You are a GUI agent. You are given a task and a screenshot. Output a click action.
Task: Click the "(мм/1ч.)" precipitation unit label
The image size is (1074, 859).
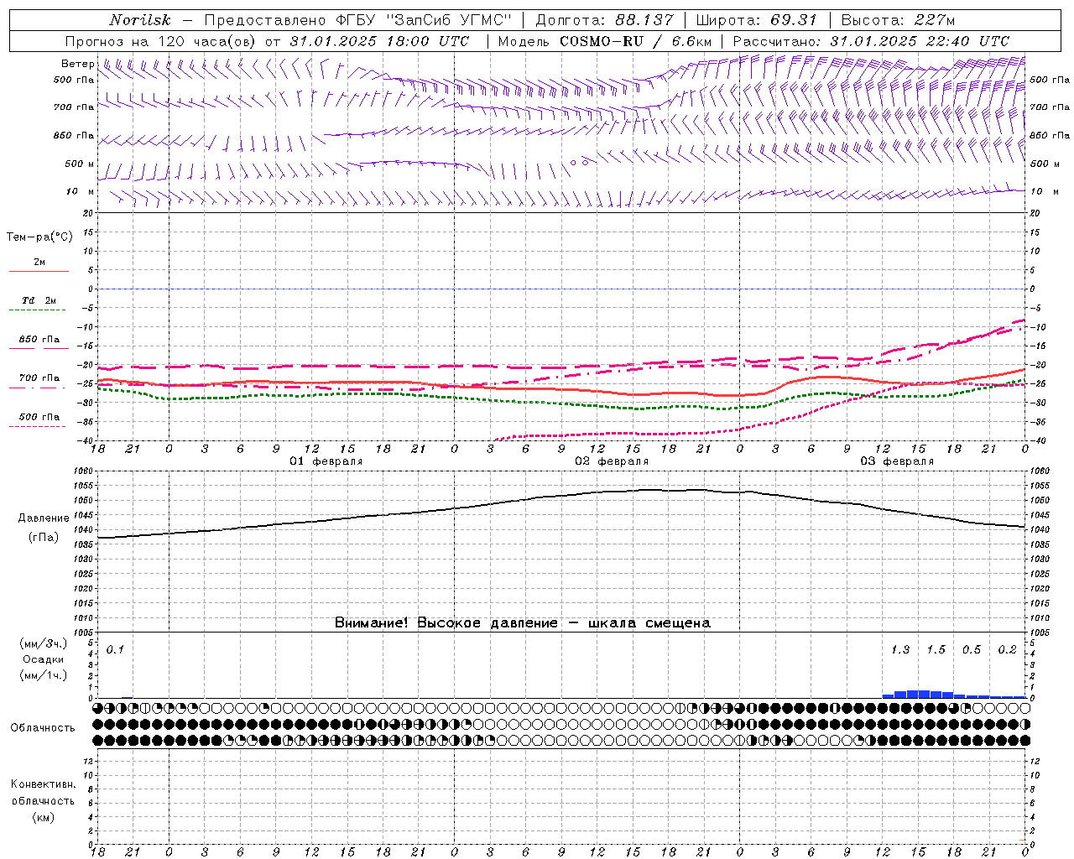44,675
